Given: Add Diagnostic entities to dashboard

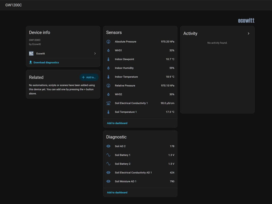Looking at the screenshot, I should [117, 193].
